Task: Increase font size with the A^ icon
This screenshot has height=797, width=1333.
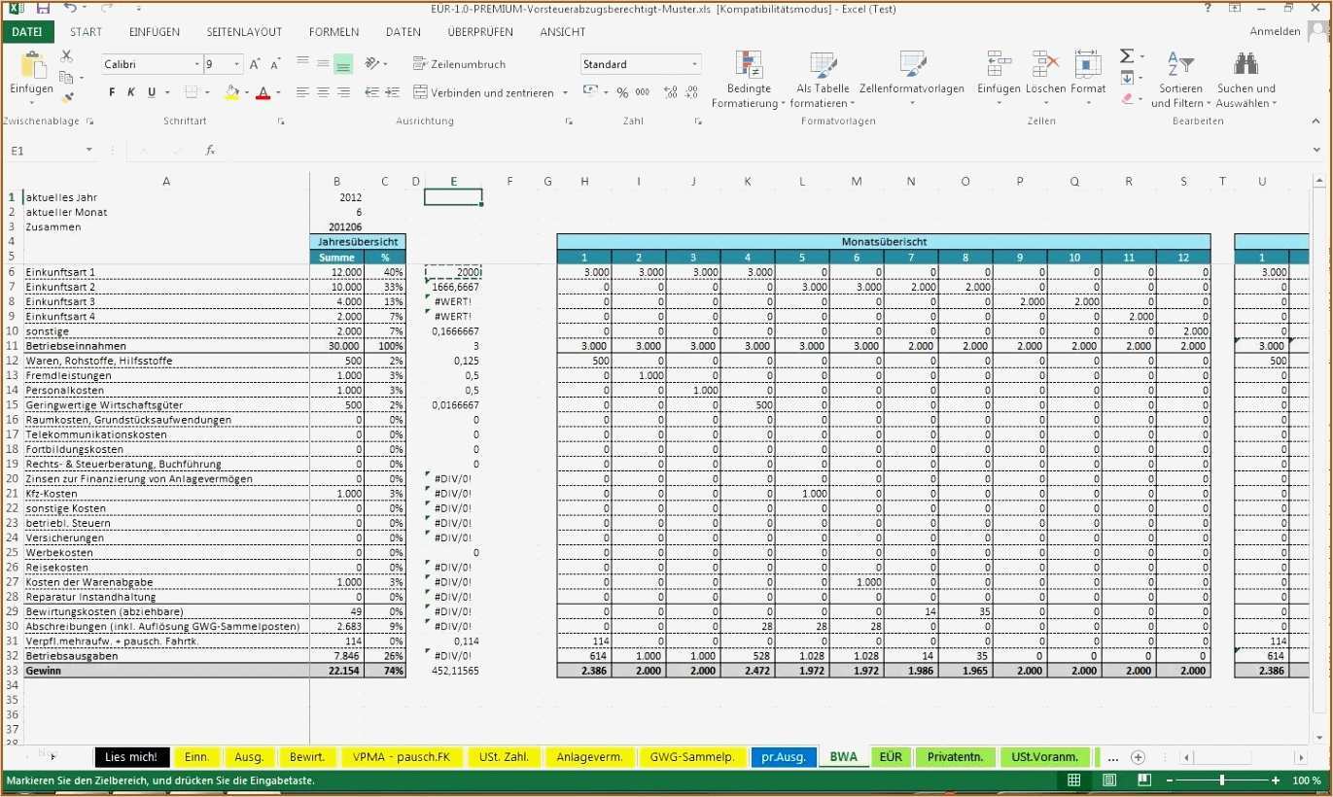Action: point(253,63)
